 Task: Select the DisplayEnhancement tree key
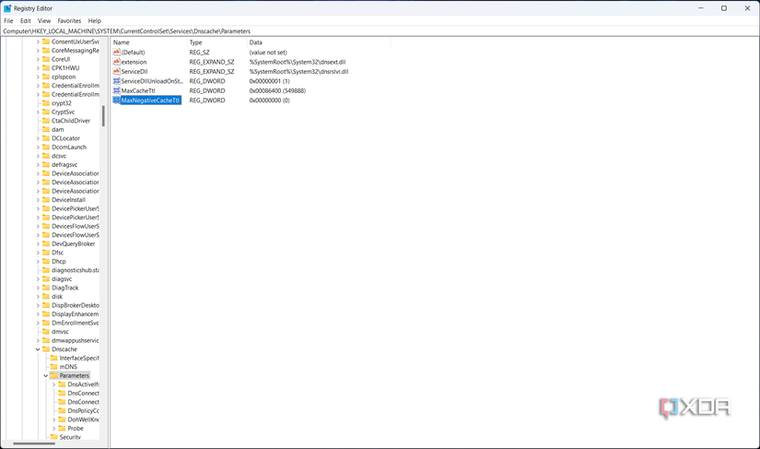[x=76, y=314]
